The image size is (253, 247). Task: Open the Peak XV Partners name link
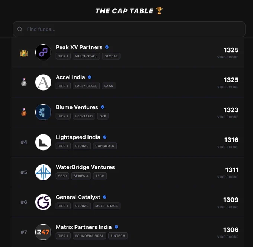[79, 47]
